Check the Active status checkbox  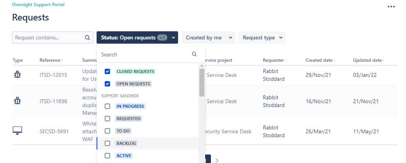(x=107, y=156)
